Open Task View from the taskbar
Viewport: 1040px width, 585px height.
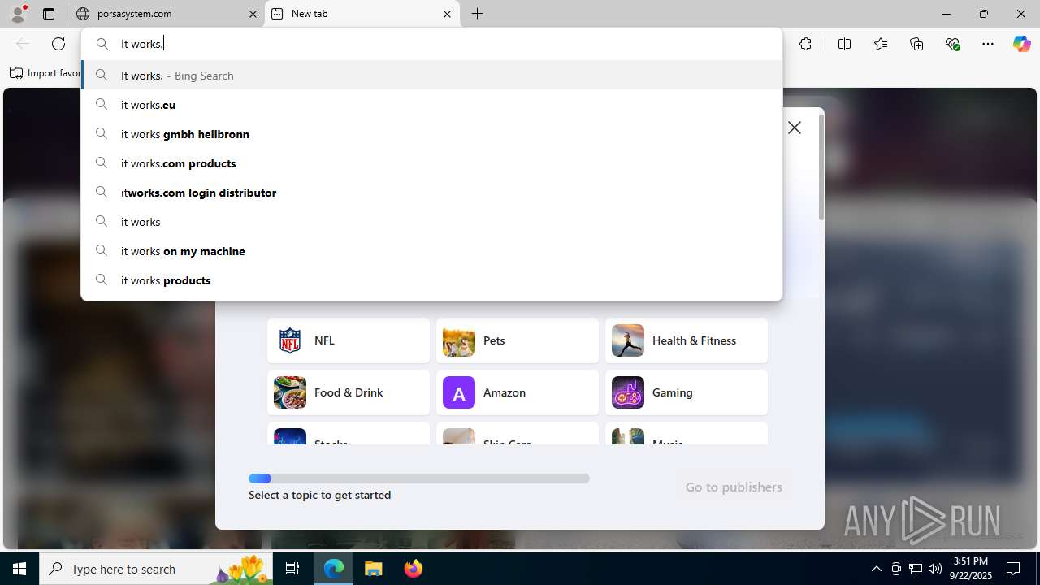292,569
